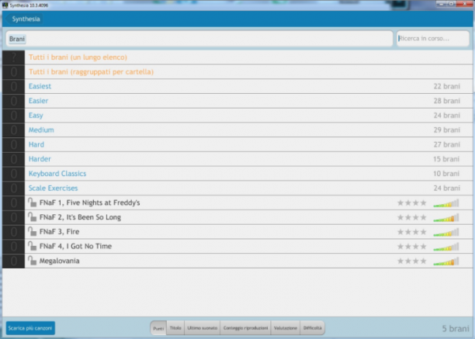Set star rating for FNaF 4 row
The width and height of the screenshot is (475, 339).
(412, 247)
